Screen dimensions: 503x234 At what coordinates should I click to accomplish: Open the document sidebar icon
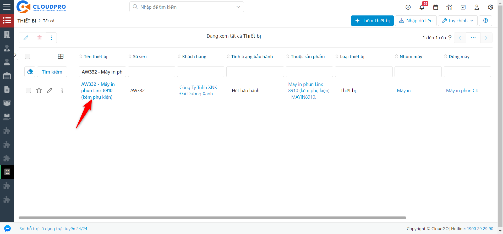(7, 90)
